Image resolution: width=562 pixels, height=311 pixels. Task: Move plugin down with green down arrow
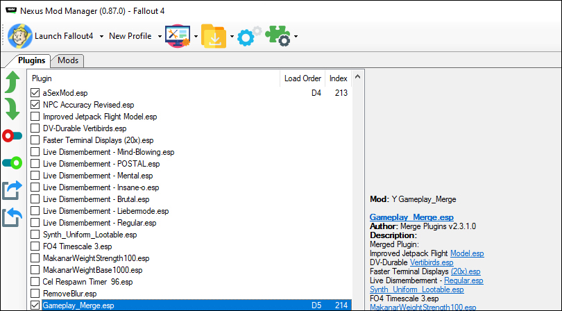coord(12,109)
